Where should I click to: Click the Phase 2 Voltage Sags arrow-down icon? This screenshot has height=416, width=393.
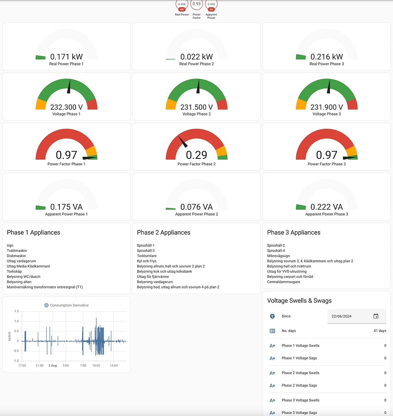point(272,385)
